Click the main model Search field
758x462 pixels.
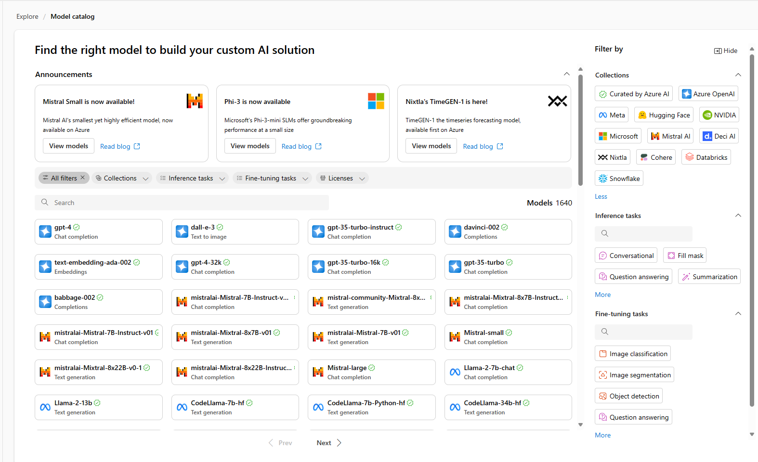tap(182, 203)
